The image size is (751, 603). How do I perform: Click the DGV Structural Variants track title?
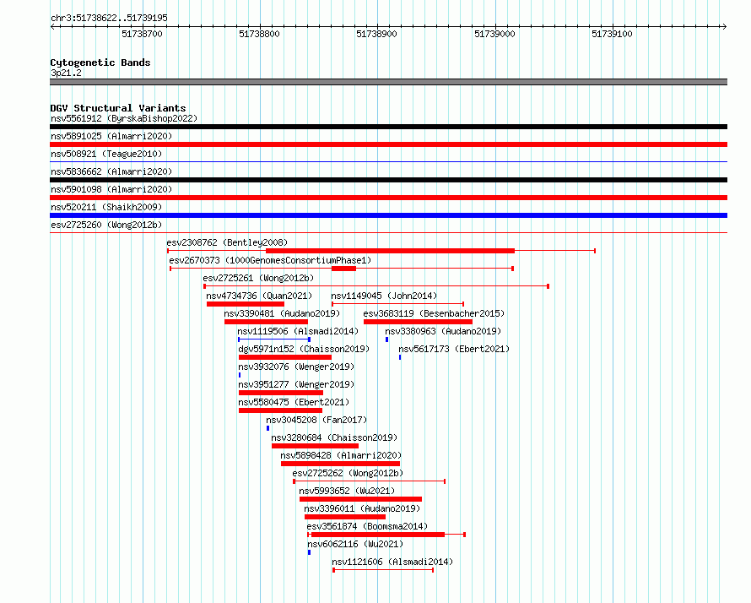click(x=118, y=108)
